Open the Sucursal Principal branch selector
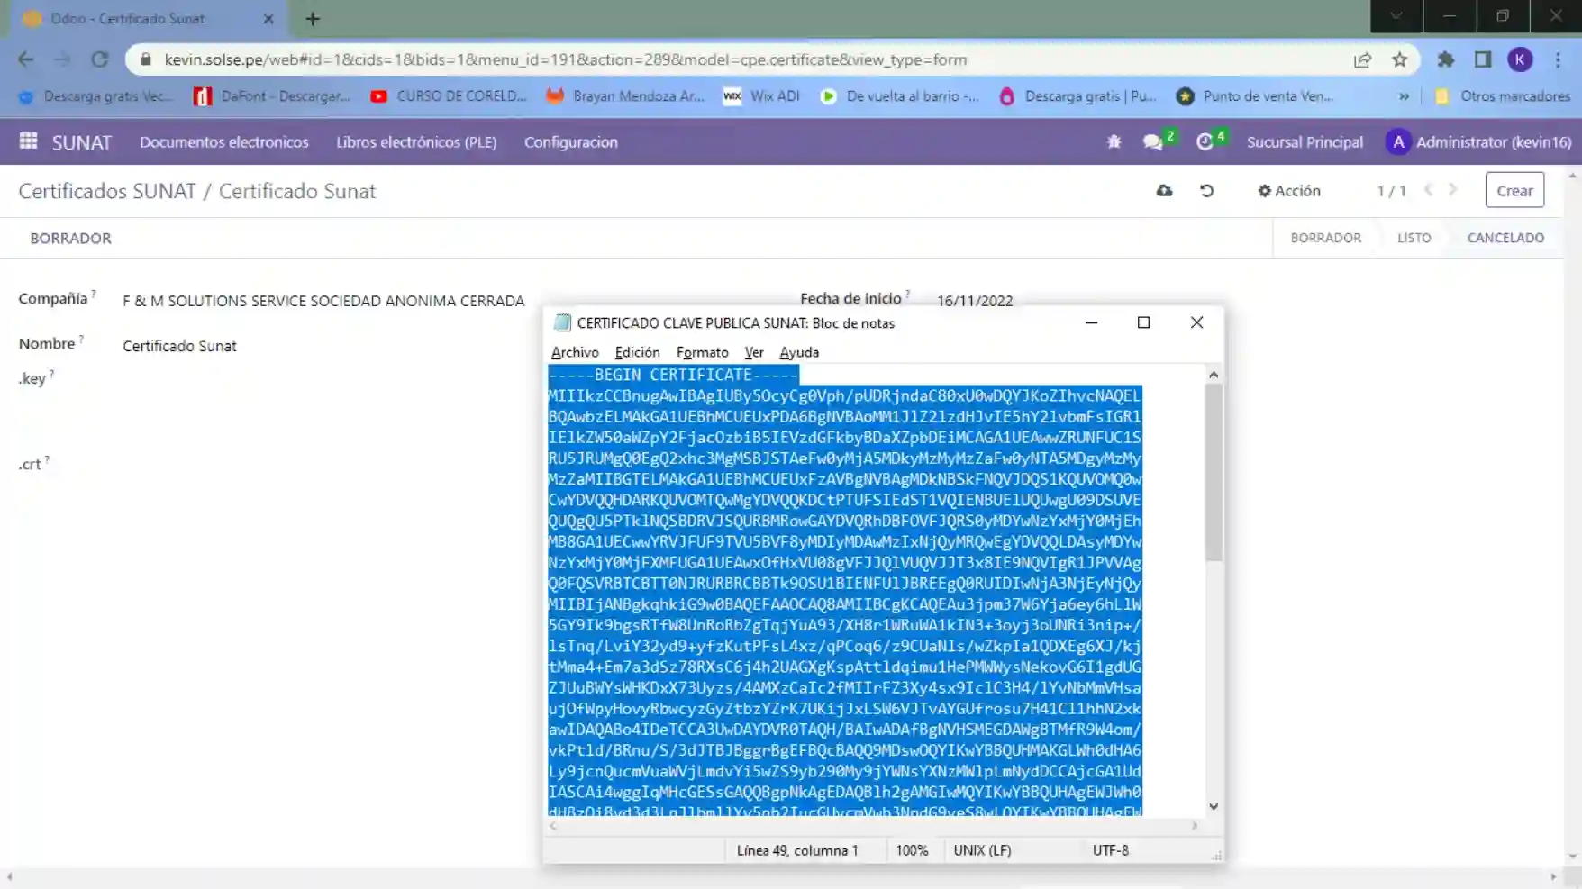Viewport: 1582px width, 889px height. click(1304, 141)
